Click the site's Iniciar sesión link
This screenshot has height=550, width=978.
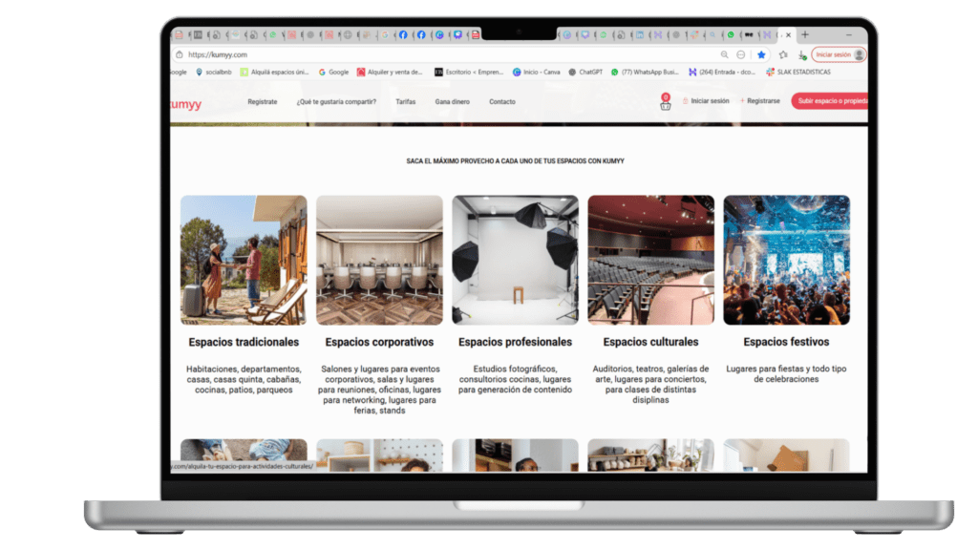[709, 100]
